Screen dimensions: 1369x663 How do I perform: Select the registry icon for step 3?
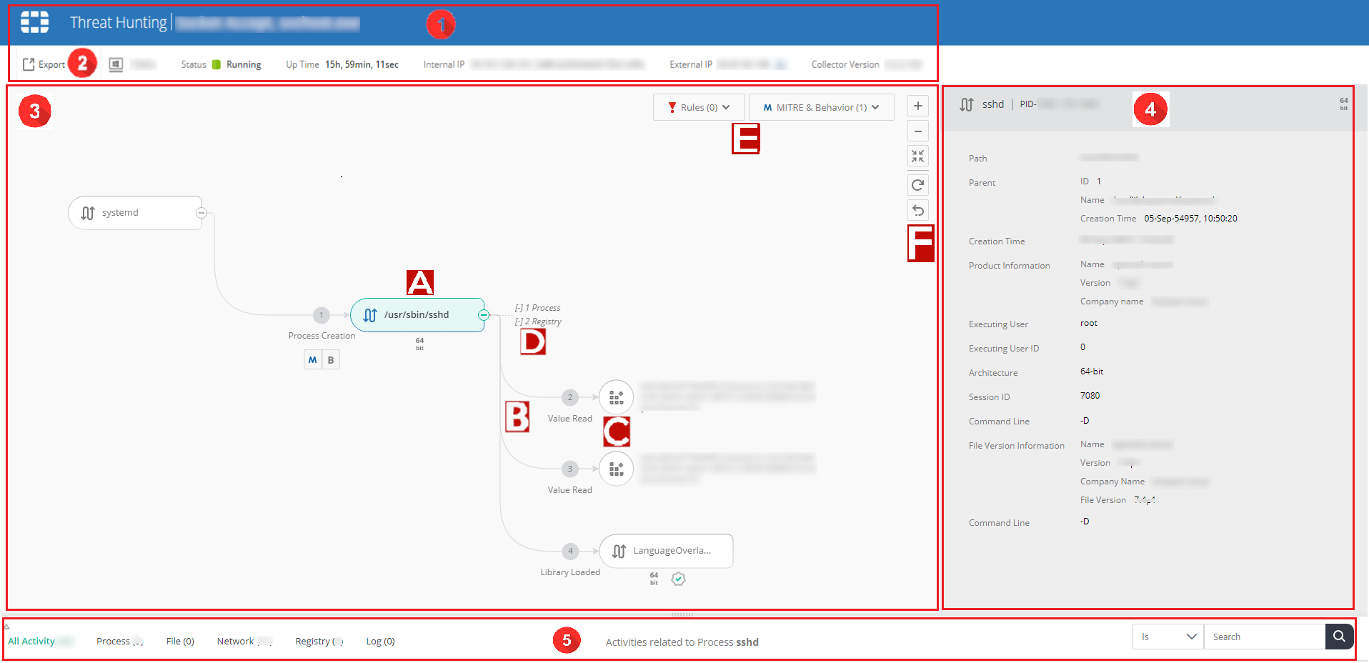[616, 469]
